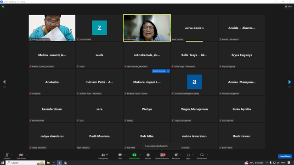
Task: Select the 'Rafi Atha' tile
Action: (x=147, y=136)
